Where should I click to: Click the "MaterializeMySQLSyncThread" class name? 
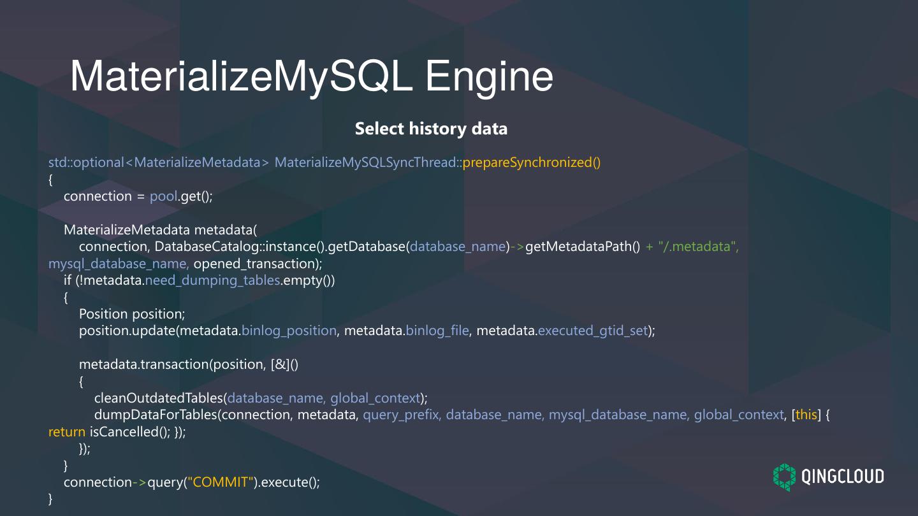point(365,162)
